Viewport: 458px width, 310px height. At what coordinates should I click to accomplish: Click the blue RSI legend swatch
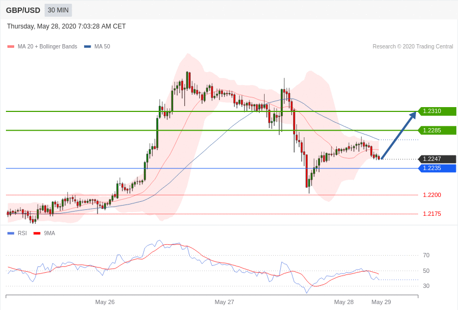click(11, 233)
